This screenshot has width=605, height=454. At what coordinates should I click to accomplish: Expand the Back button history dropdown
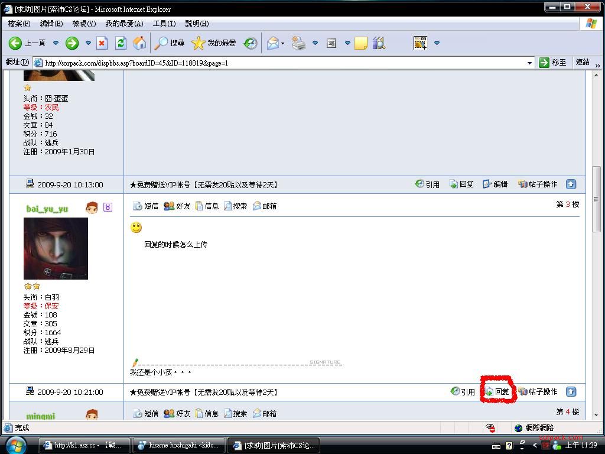[x=56, y=43]
